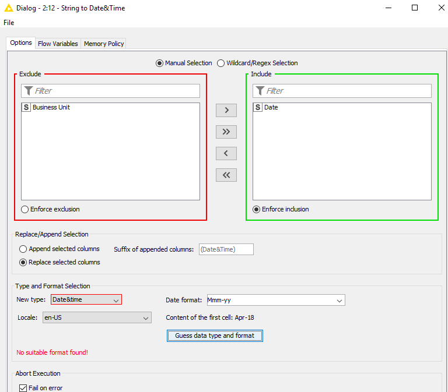This screenshot has width=448, height=392.
Task: Switch to the Flow Variables tab
Action: [x=58, y=44]
